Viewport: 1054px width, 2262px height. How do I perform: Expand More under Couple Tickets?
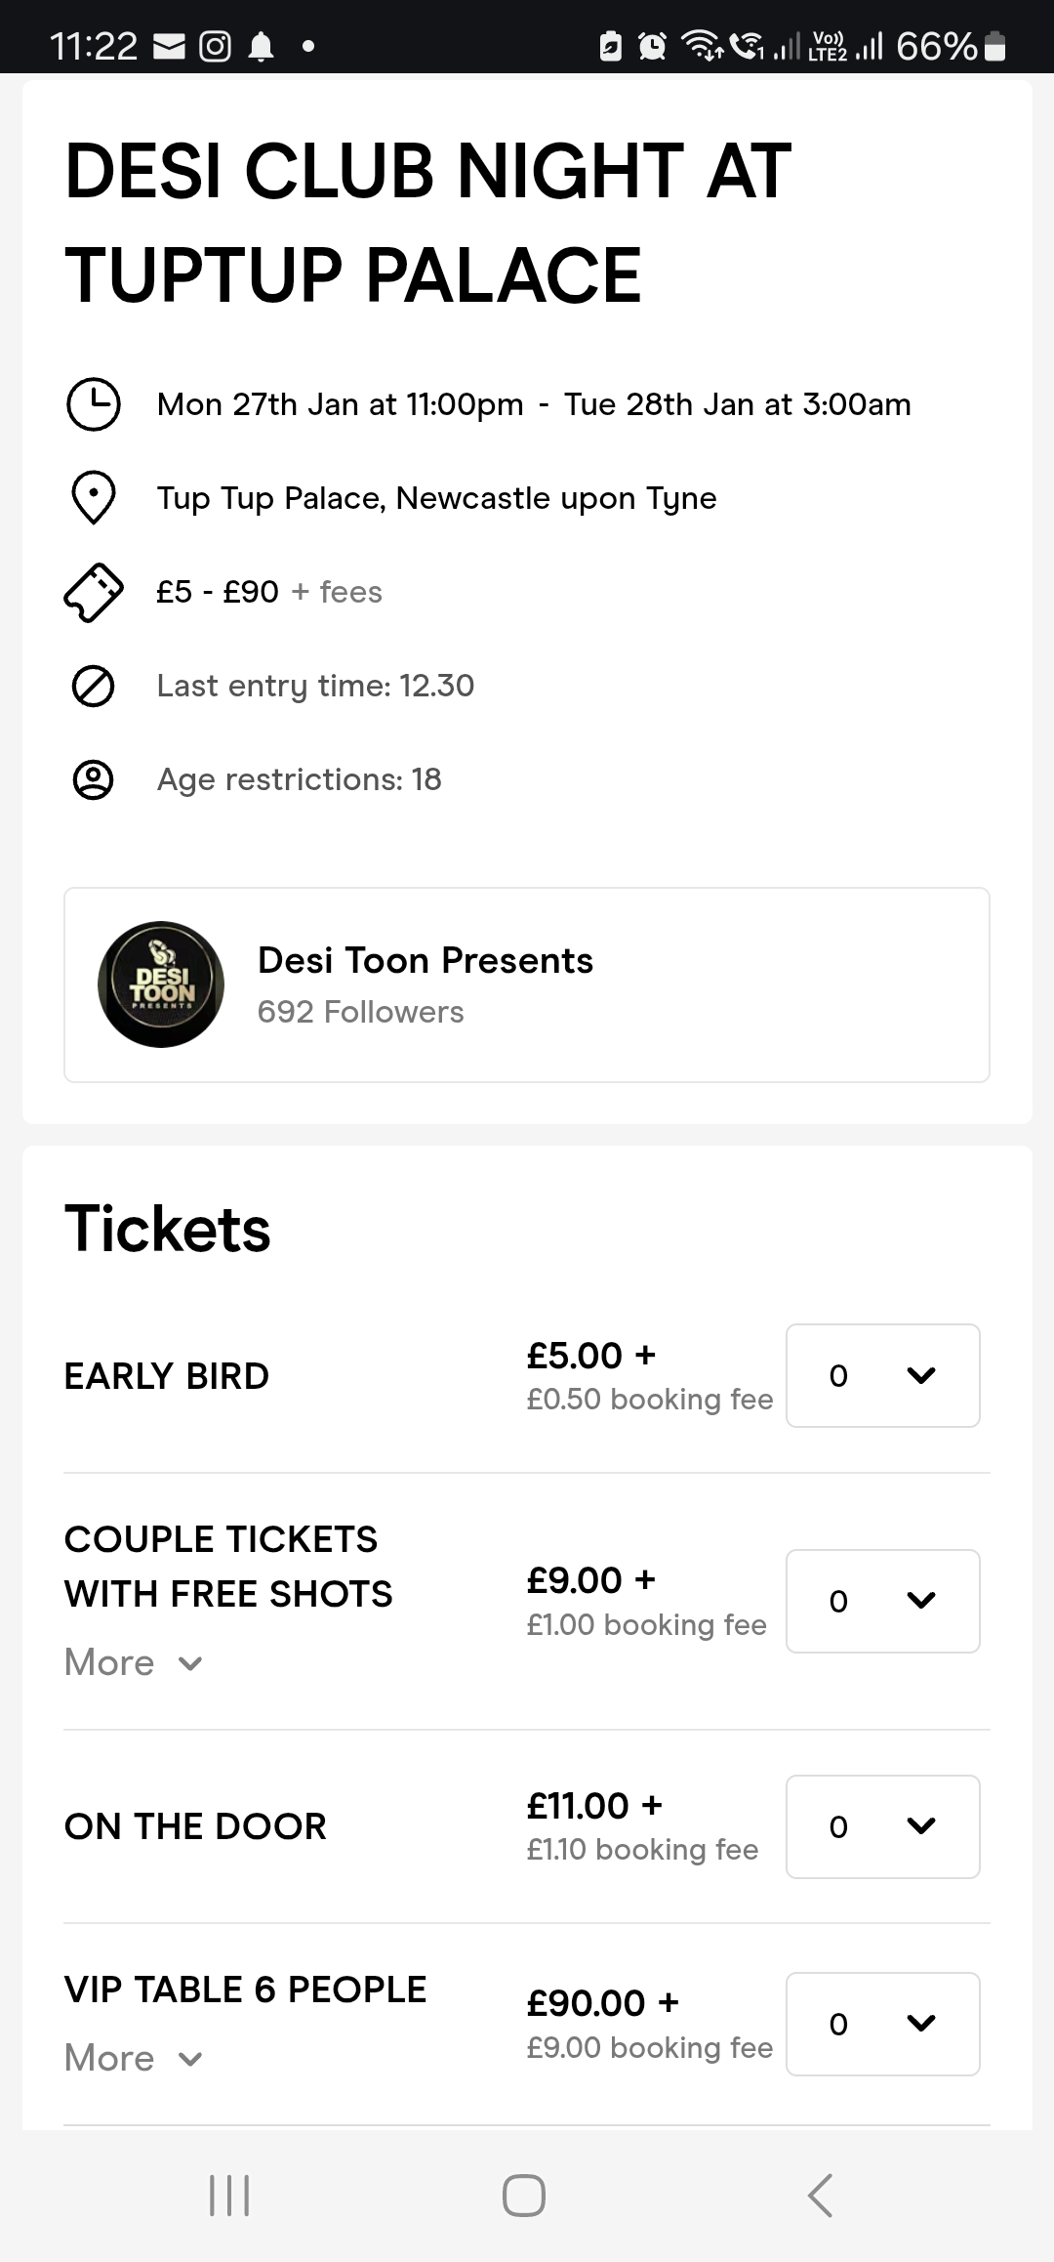coord(133,1662)
